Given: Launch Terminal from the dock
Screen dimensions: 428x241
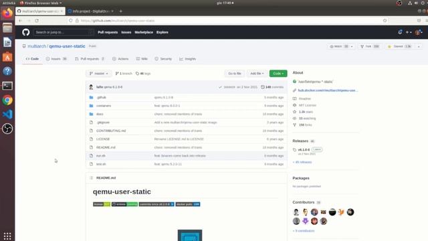Looking at the screenshot, I should 7,86.
